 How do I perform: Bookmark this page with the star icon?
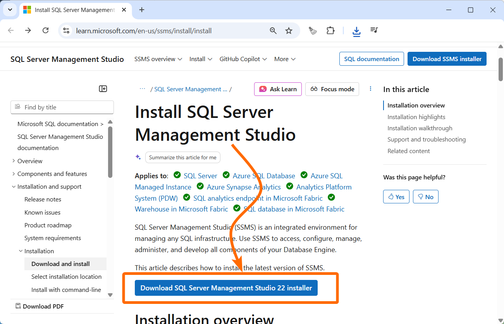tap(289, 31)
